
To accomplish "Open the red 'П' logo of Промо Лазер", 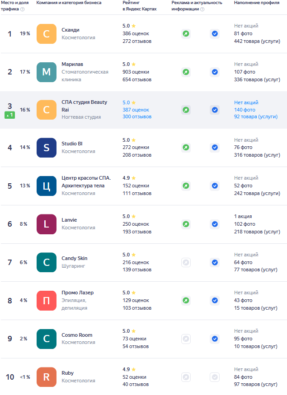I will (47, 301).
